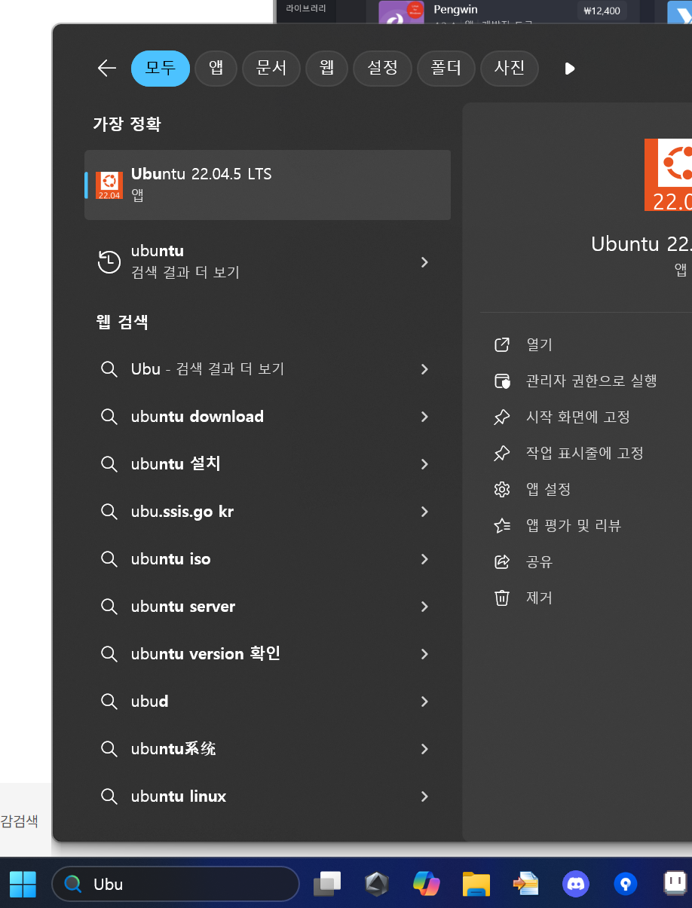Click the history clock icon beside ubuntu

[x=109, y=261]
